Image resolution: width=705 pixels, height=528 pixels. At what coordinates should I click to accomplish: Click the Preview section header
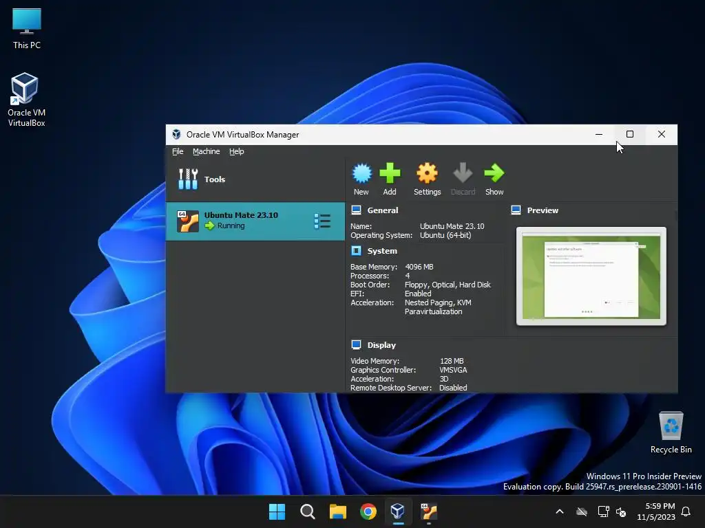543,210
